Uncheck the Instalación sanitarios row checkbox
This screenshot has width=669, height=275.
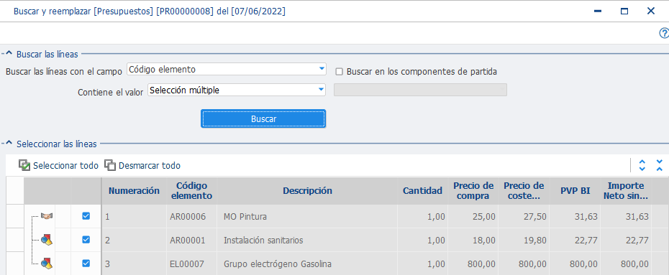pyautogui.click(x=86, y=240)
